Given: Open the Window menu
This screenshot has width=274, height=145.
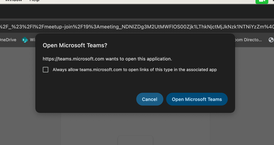Looking at the screenshot, I should [x=14, y=1].
